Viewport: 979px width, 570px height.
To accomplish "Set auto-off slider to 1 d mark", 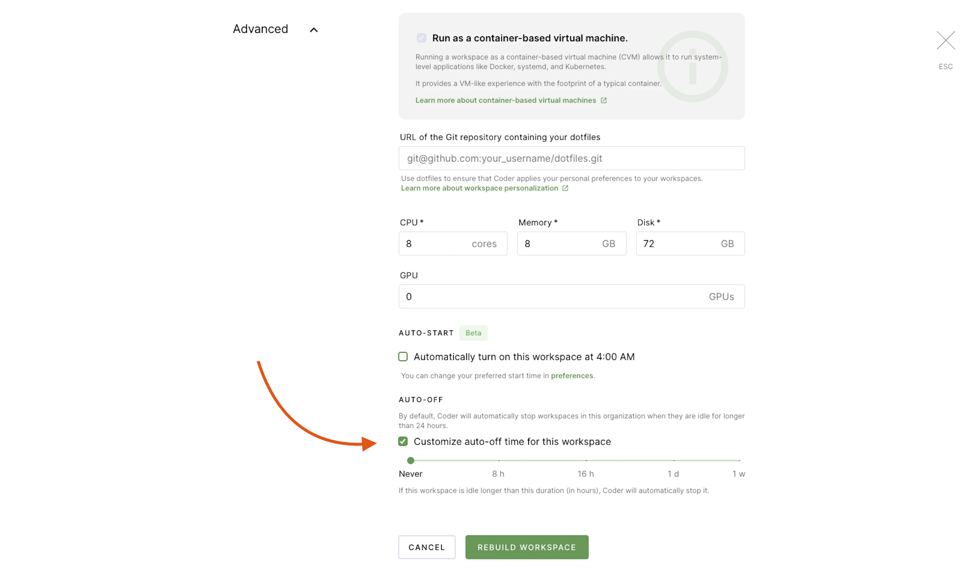I will 674,460.
